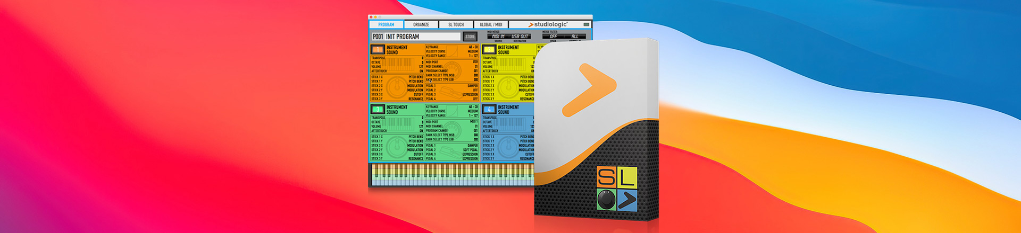Click zone 2 STICK 1 Y pitch bend row

tap(508, 82)
